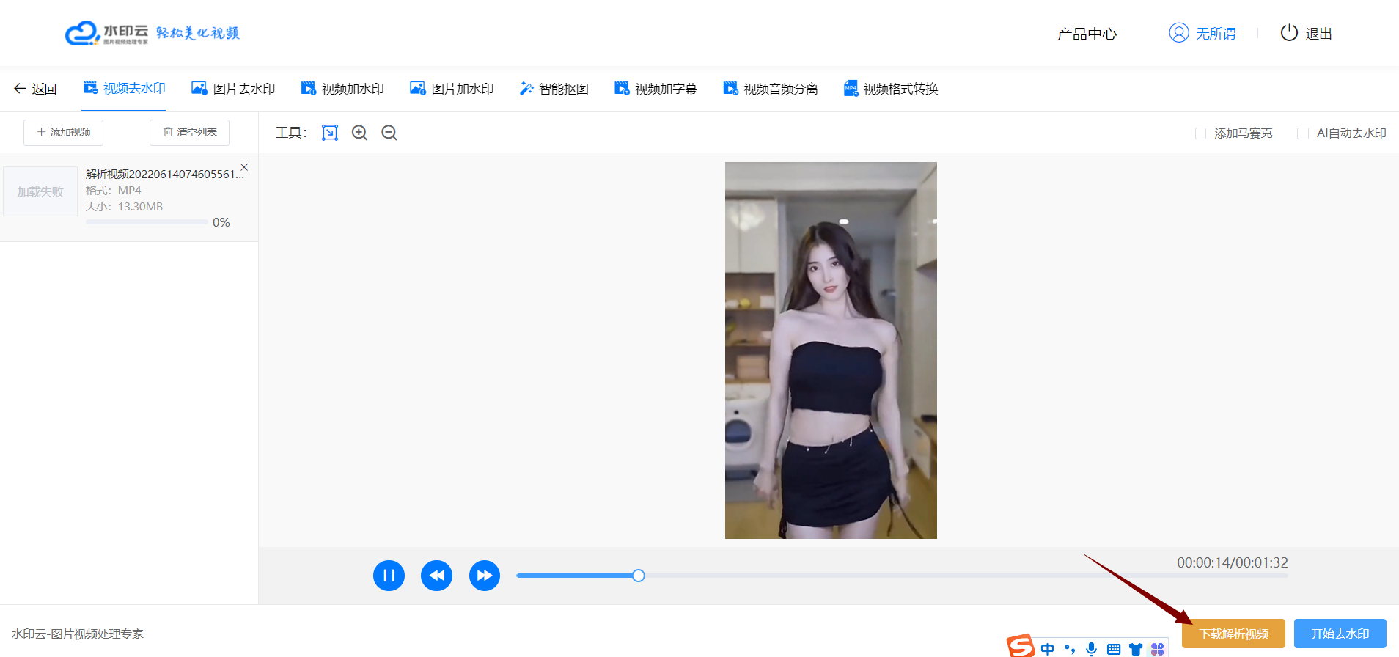
Task: Click the video timeline track
Action: pyautogui.click(x=902, y=576)
